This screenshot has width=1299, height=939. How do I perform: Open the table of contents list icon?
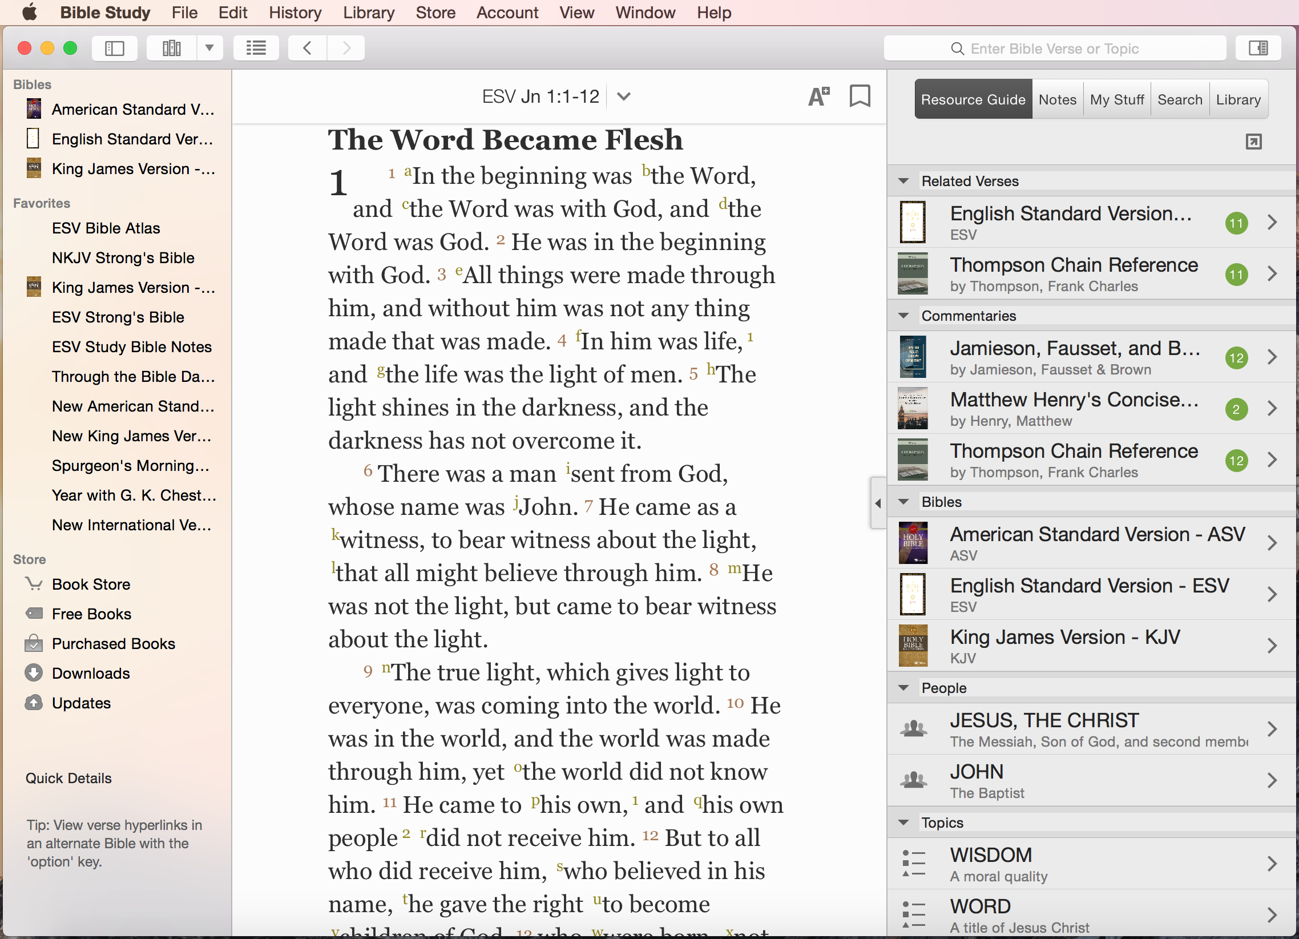coord(256,48)
